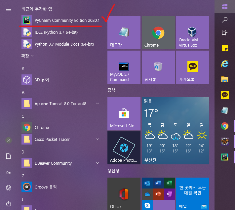
Task: Open the 휴지통 tile
Action: pyautogui.click(x=158, y=67)
